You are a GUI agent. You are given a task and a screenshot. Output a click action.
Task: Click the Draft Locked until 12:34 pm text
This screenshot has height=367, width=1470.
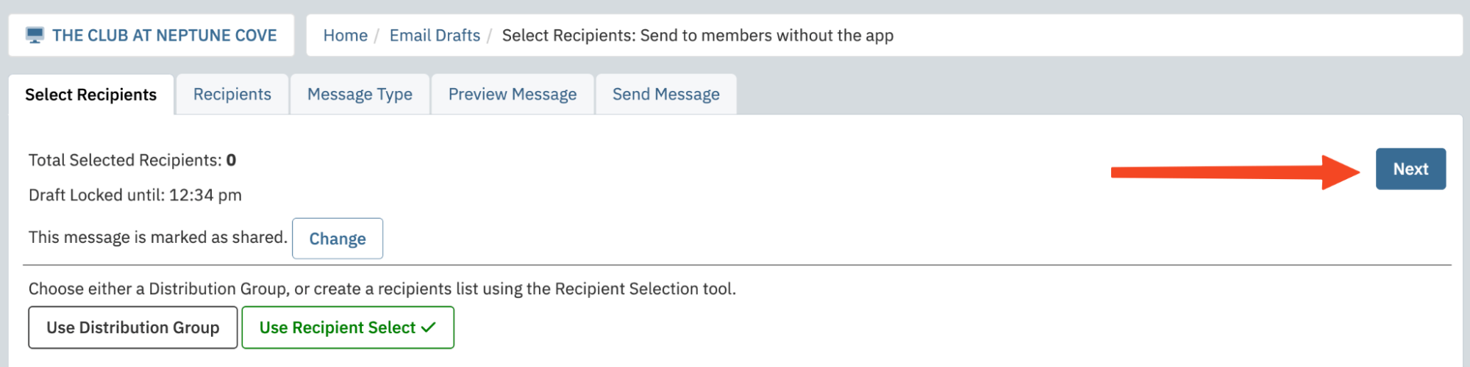pos(135,195)
